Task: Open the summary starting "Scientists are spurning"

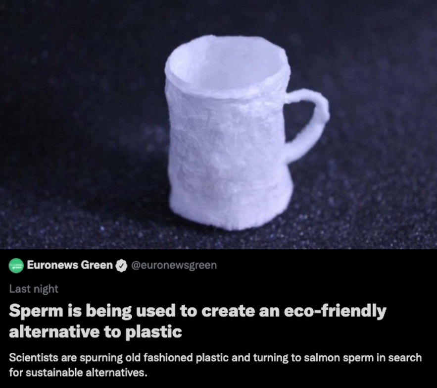Action: pos(215,365)
